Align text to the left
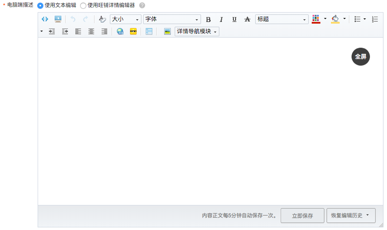The height and width of the screenshot is (230, 387). click(x=78, y=31)
